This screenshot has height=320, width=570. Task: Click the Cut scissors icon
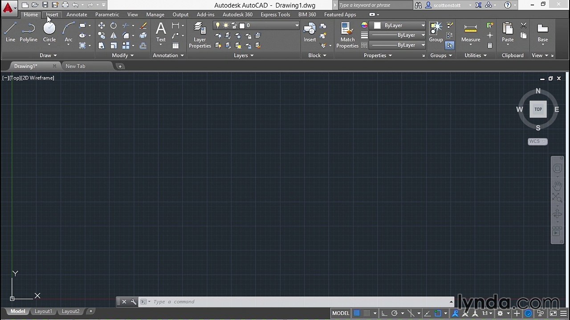pos(524,26)
